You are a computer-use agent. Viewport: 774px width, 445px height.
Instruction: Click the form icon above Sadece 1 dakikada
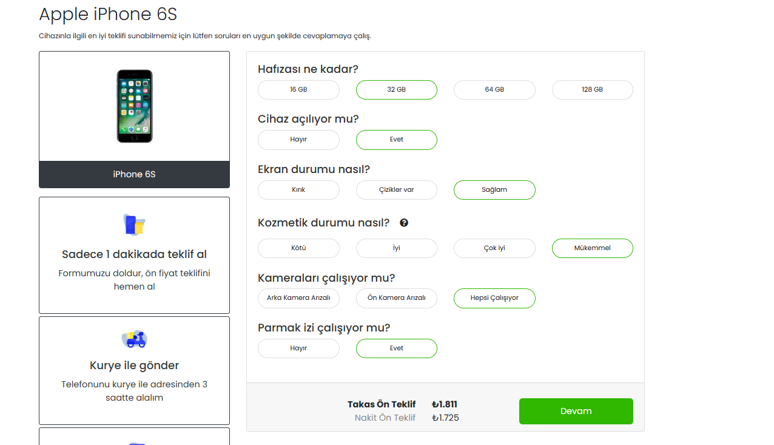coord(134,225)
